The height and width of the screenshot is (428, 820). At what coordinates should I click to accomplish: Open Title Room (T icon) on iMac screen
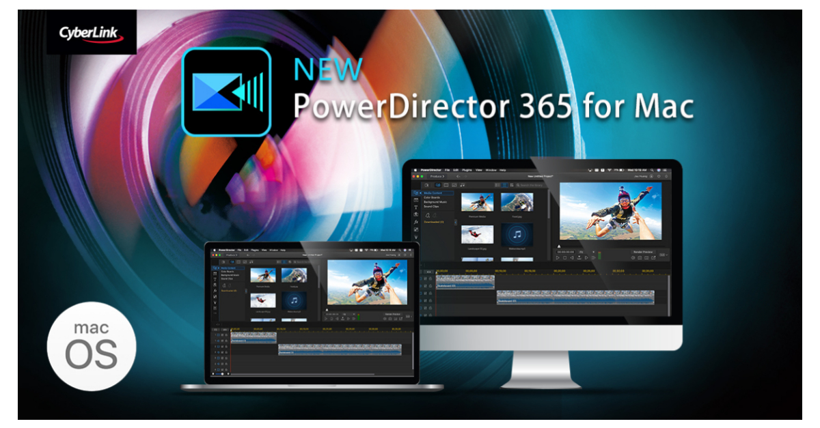coord(415,207)
